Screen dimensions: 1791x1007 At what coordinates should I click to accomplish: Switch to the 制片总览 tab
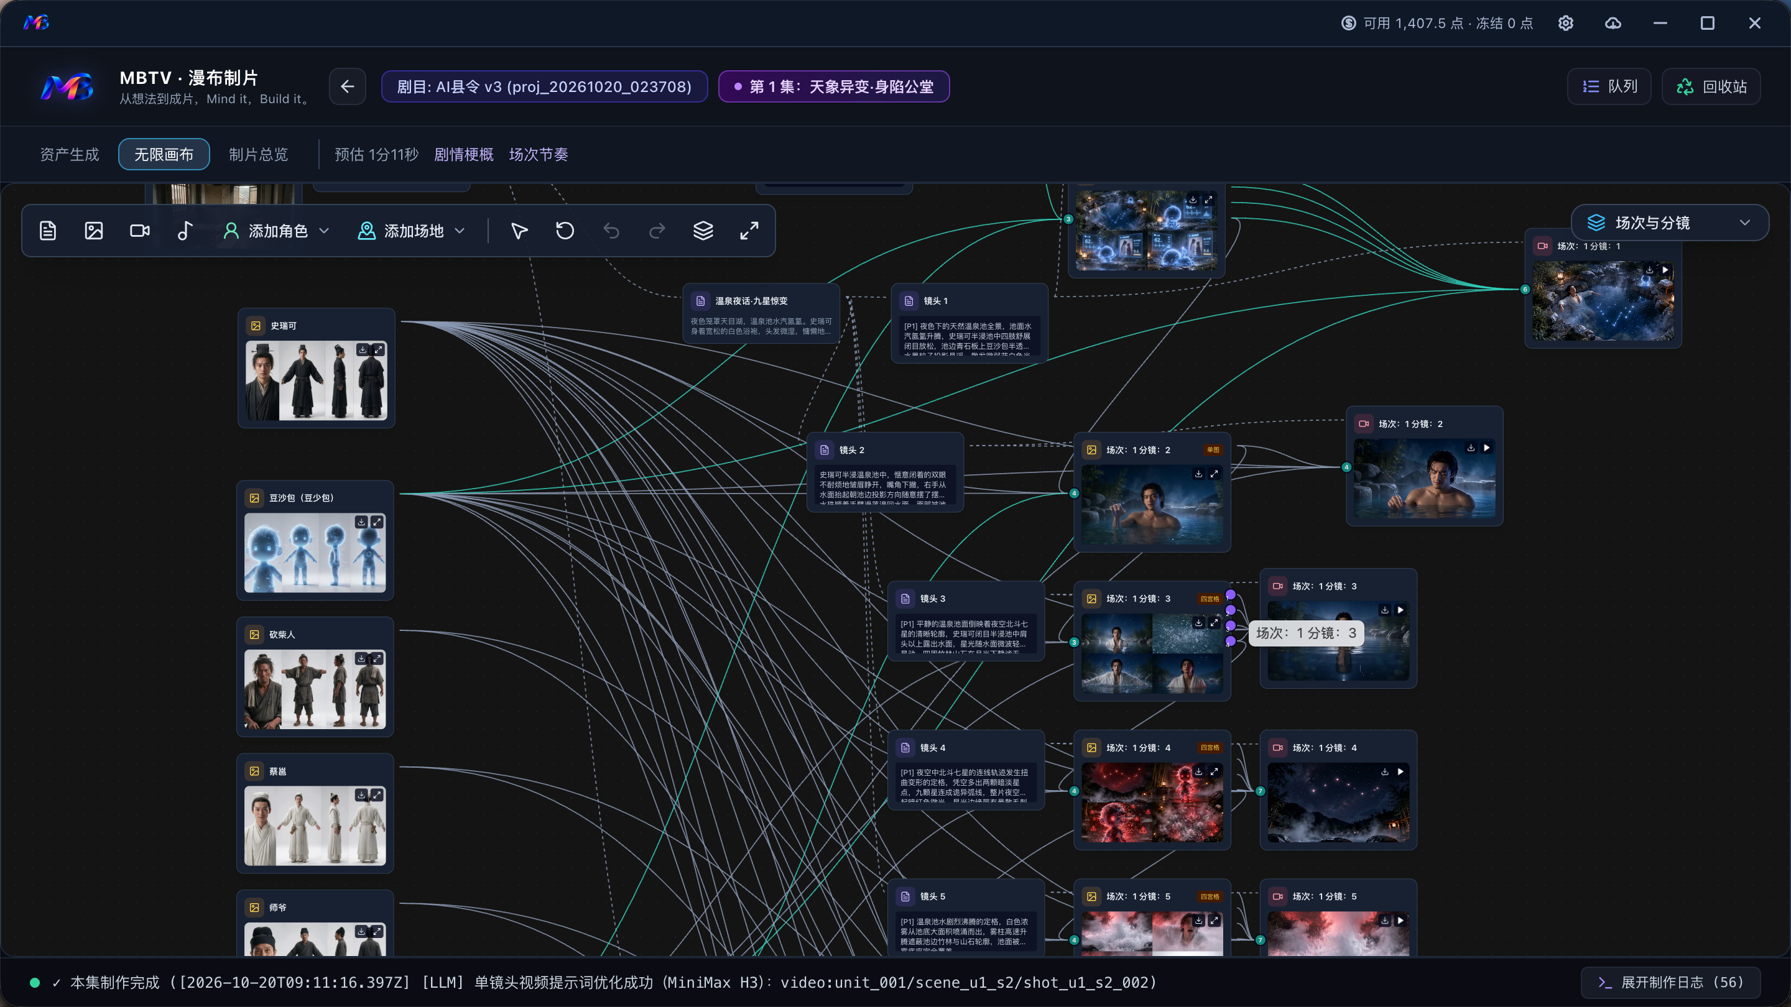click(x=259, y=154)
